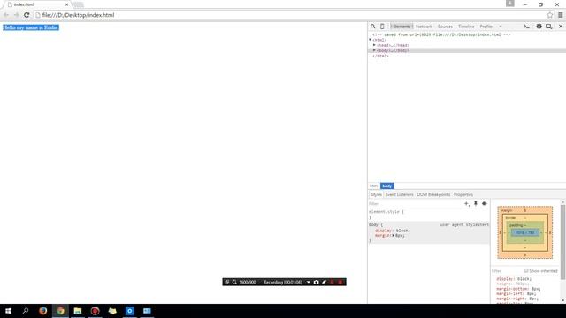
Task: Click the 'display: block' style declaration
Action: (x=393, y=230)
